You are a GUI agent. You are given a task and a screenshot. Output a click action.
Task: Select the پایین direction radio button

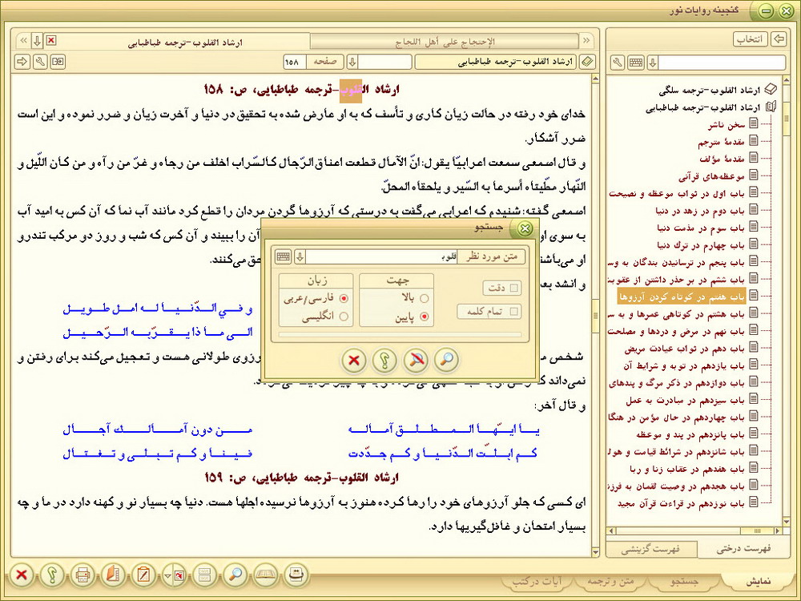pos(424,317)
